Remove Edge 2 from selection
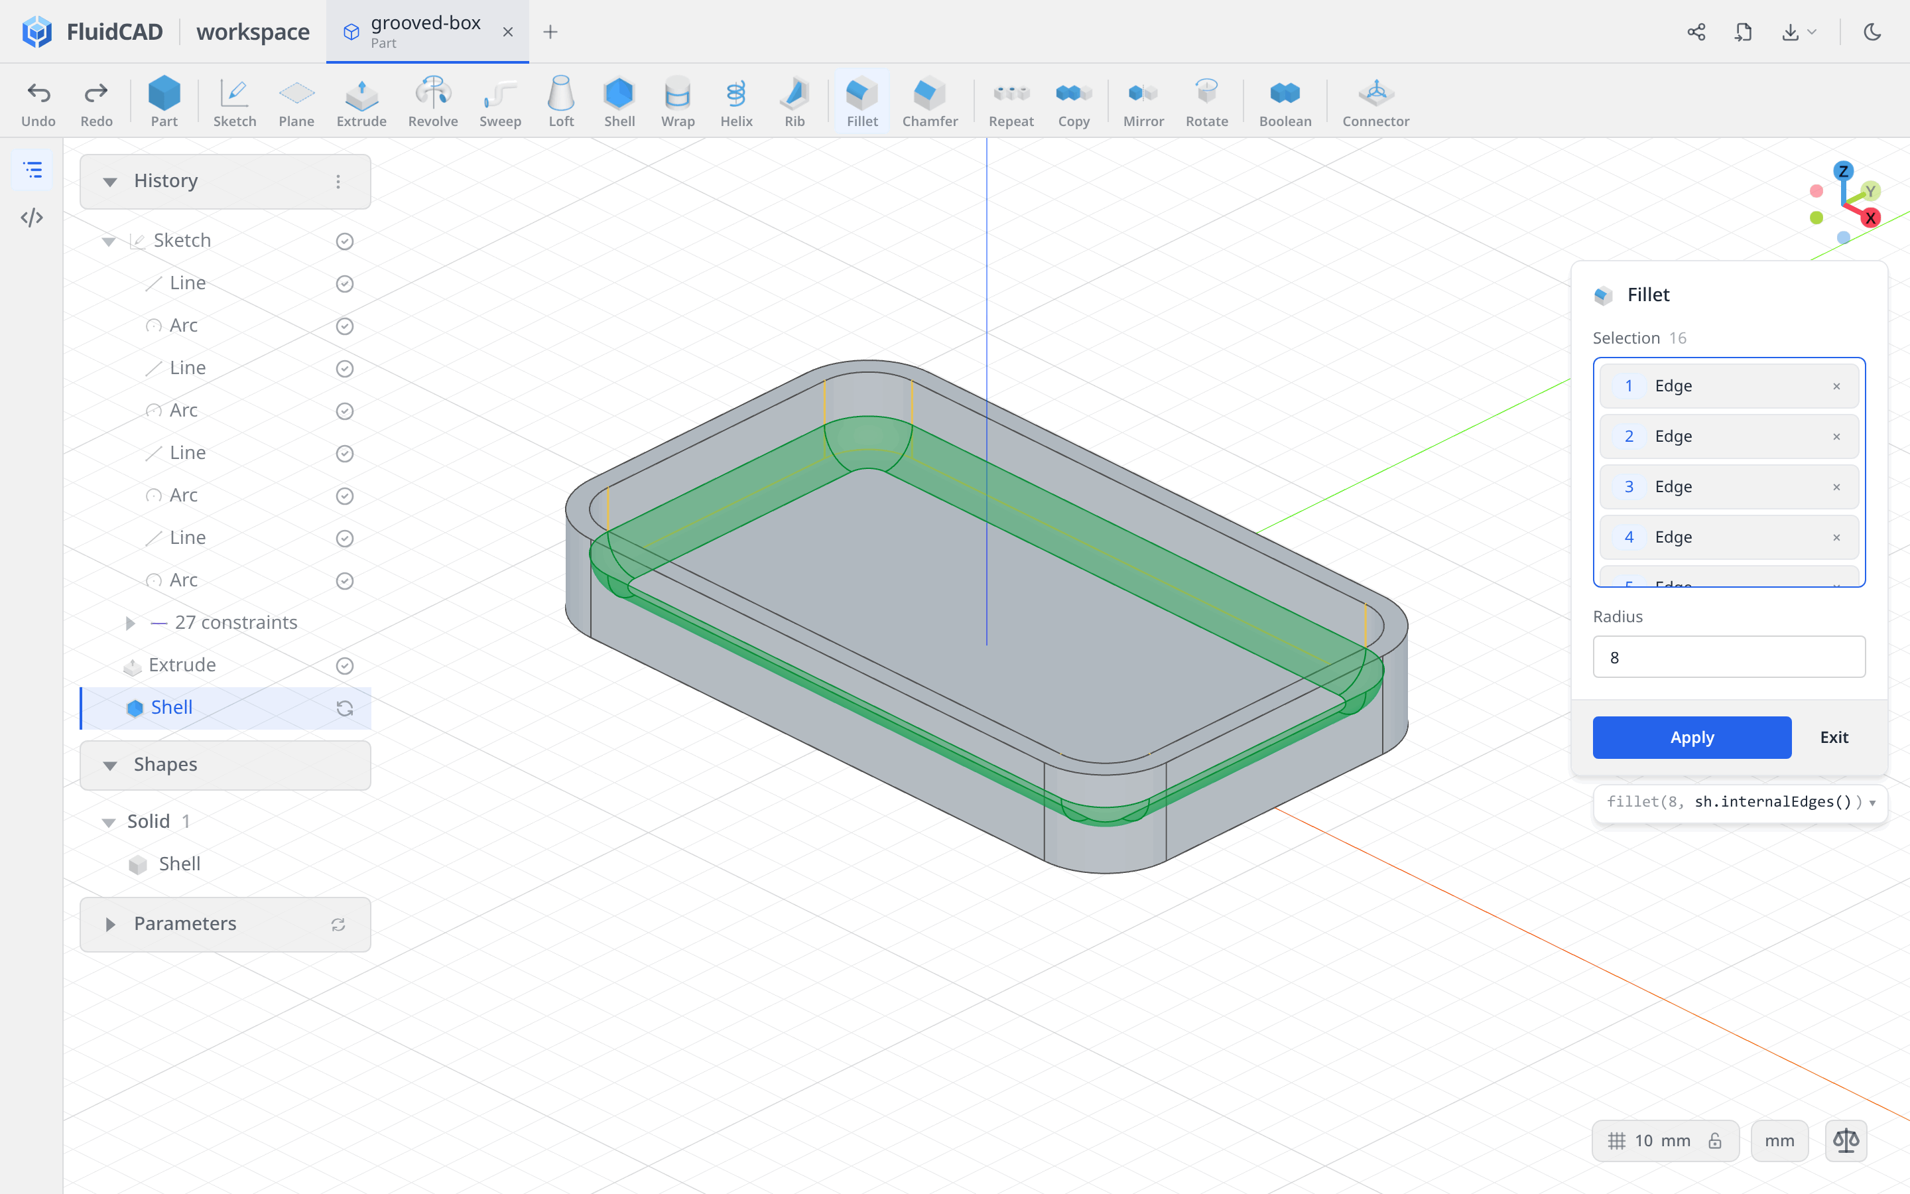Image resolution: width=1910 pixels, height=1194 pixels. tap(1836, 436)
